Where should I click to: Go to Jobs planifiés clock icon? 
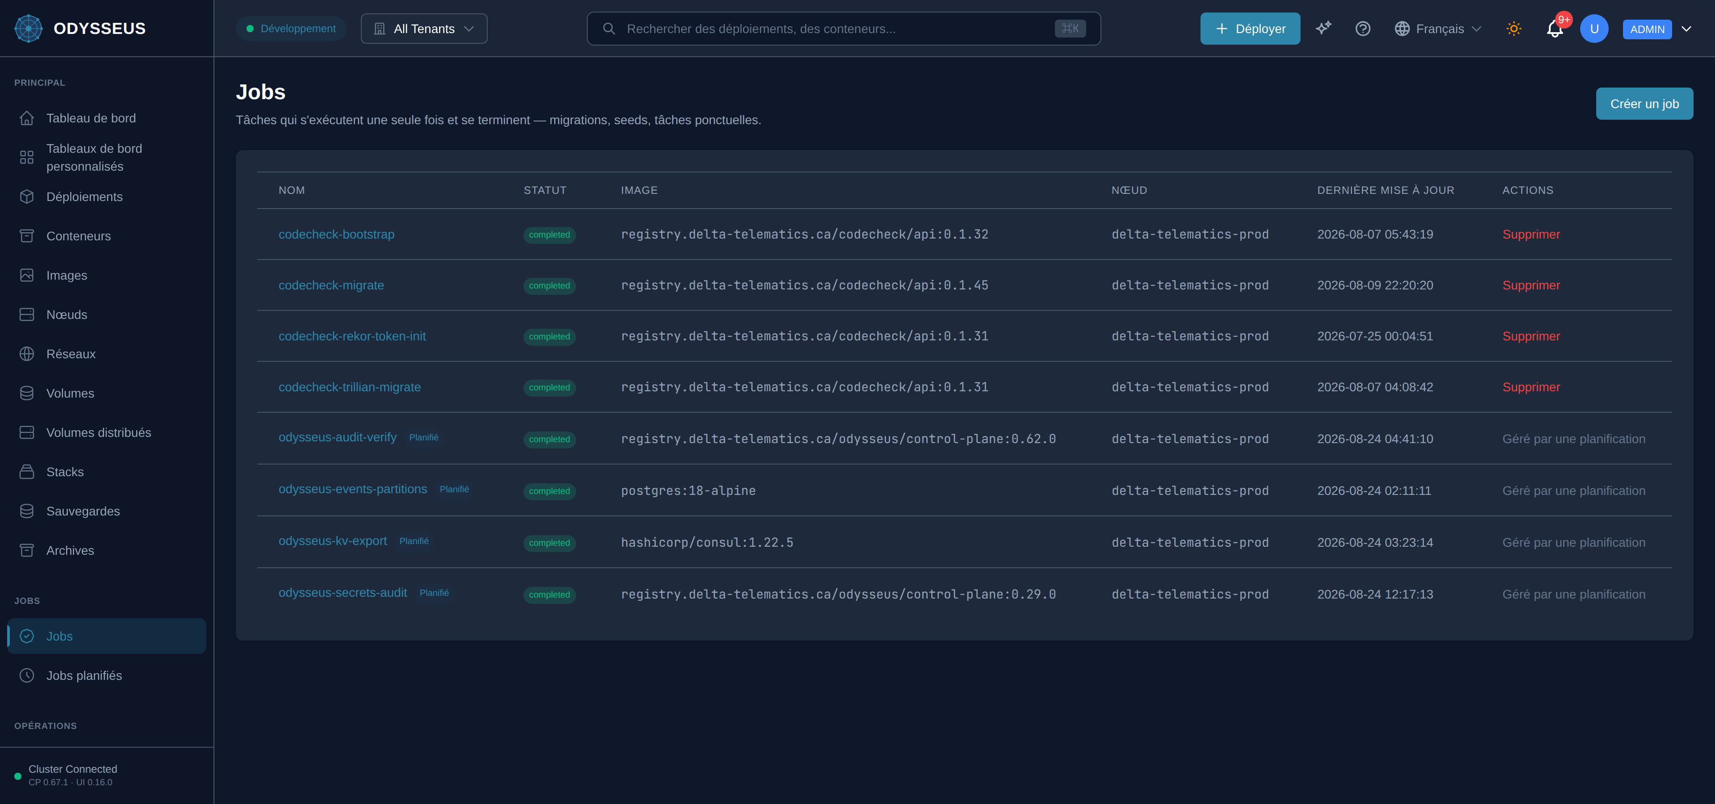(27, 675)
